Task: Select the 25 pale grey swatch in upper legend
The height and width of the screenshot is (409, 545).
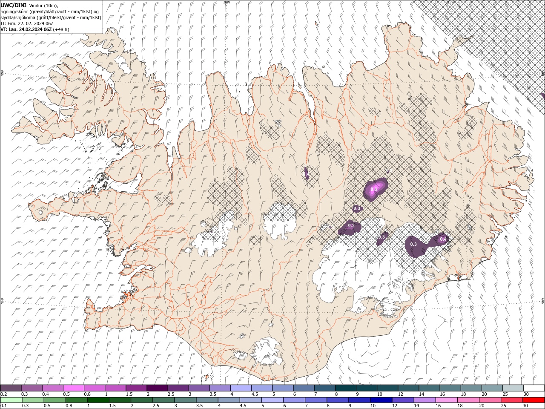Action: coord(513,388)
